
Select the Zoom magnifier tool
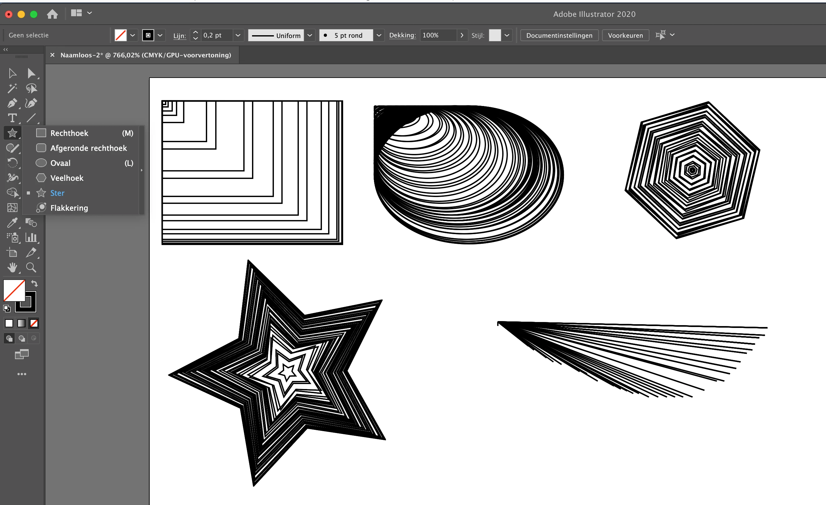[x=31, y=267]
